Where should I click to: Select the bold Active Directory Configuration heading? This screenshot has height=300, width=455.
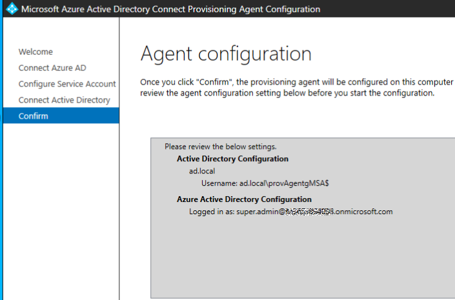pos(232,159)
